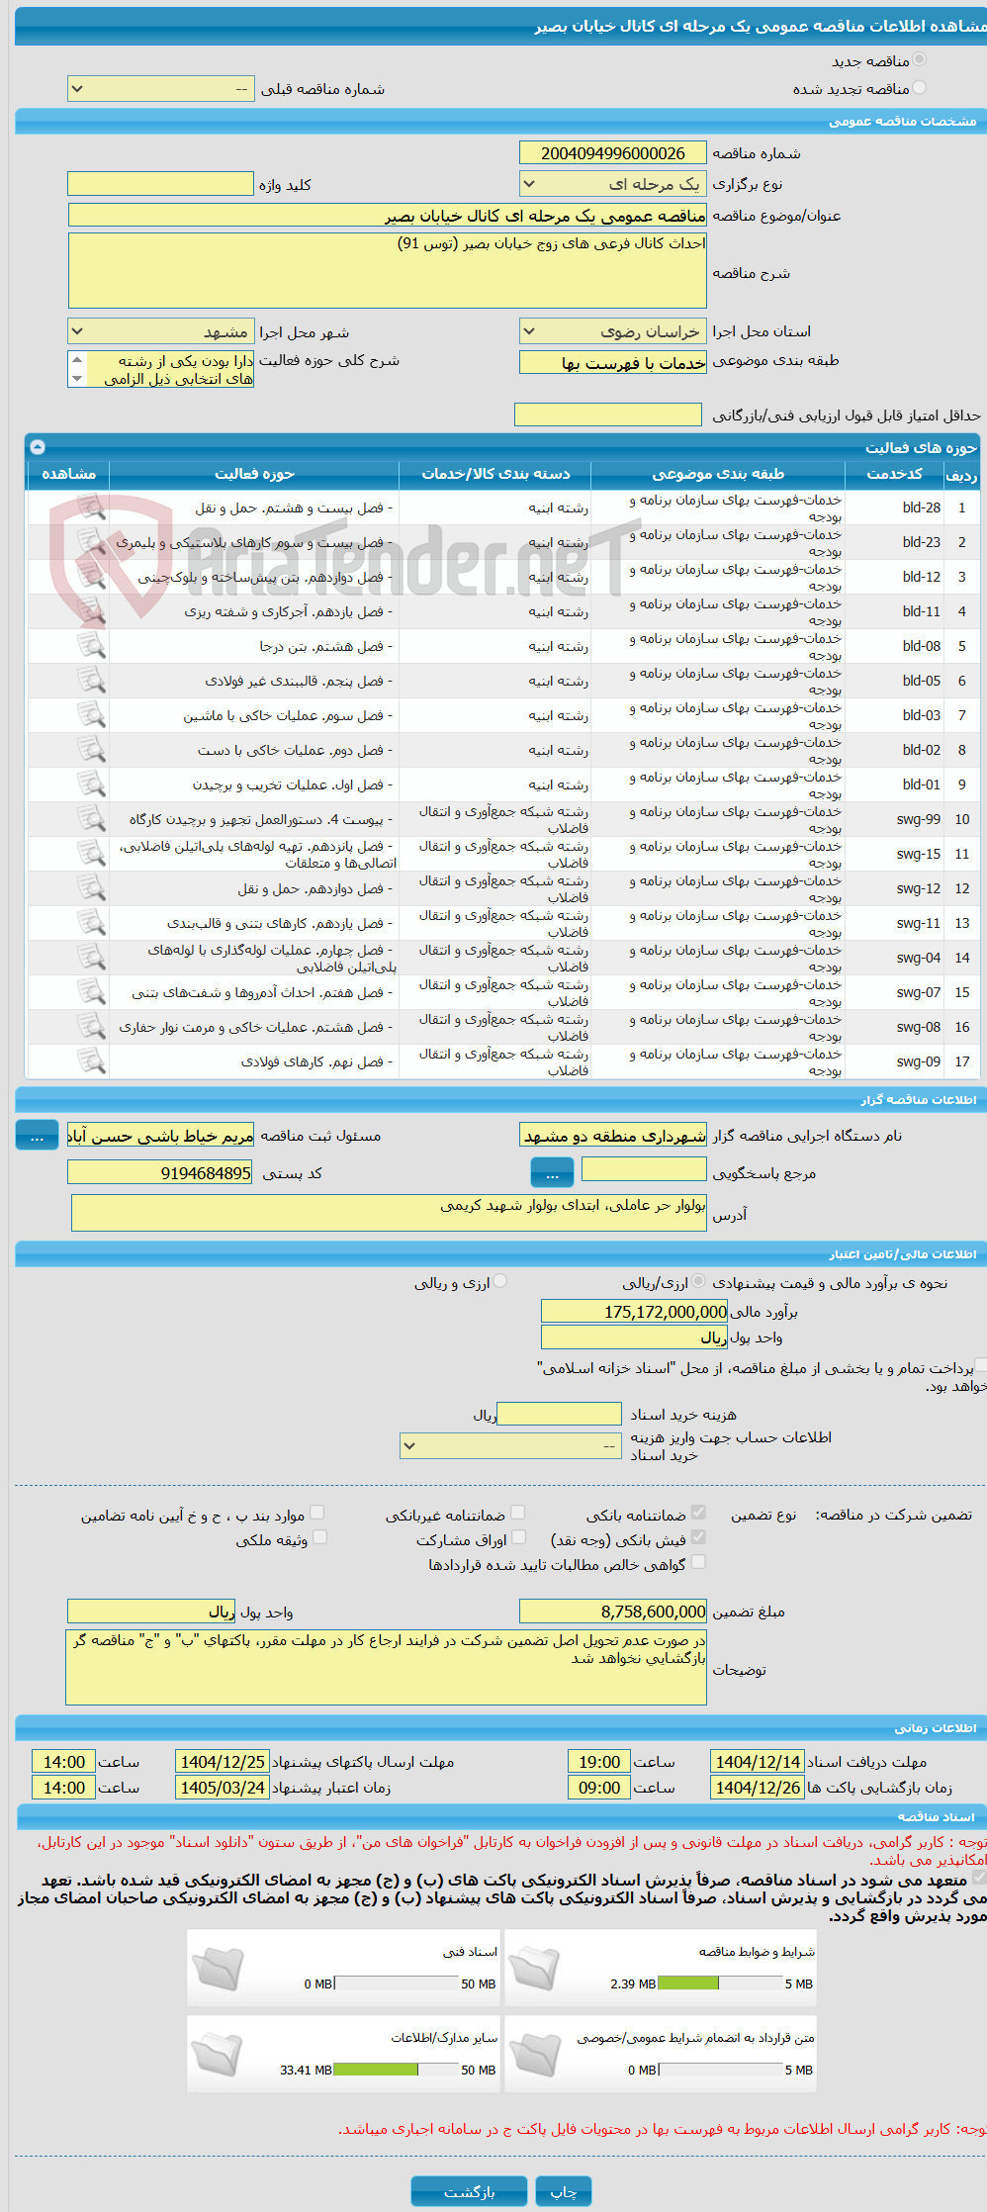
Task: Open folder متن قرارداد به انضمام شرایط
Action: [535, 2054]
